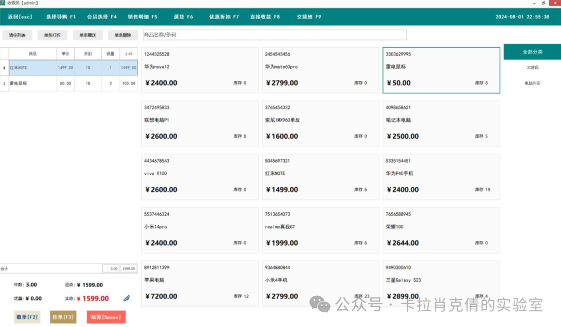Viewport: 561px width, 327px height.
Task: Click the pencil edit icon beside 实收 amount
Action: click(x=127, y=298)
